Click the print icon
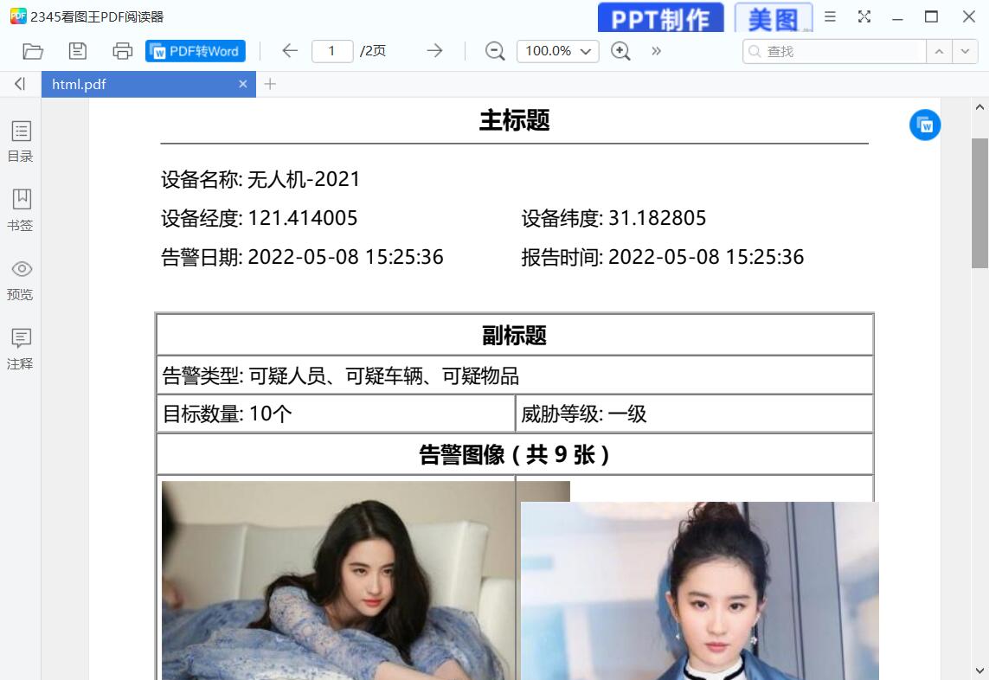Screen dimensions: 989x680 coord(123,51)
